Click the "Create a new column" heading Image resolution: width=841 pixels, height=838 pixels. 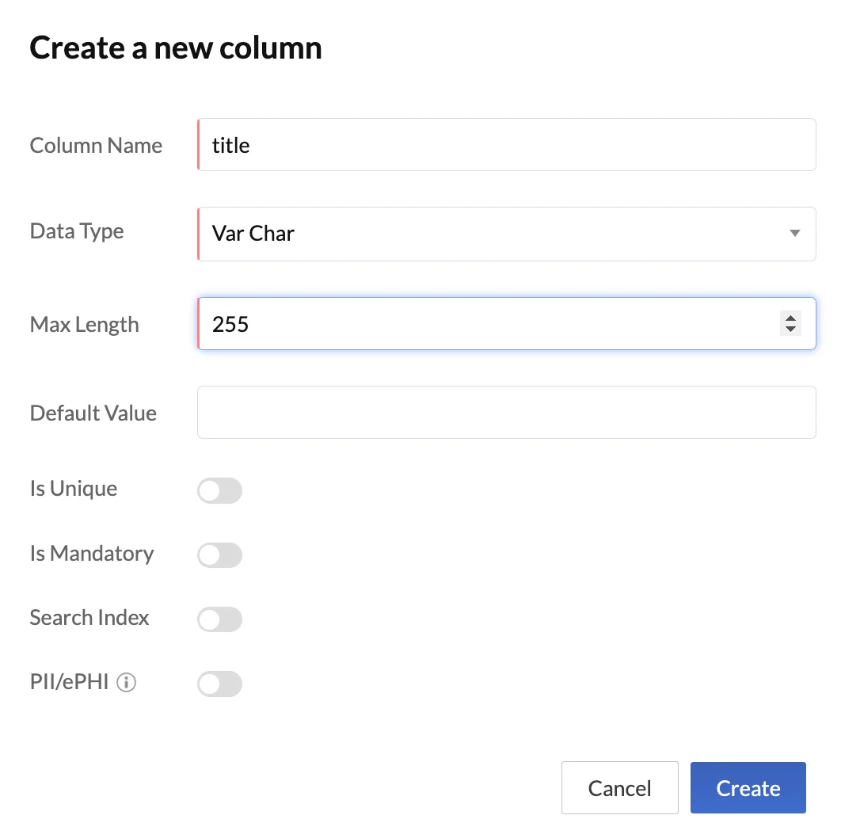[x=176, y=48]
